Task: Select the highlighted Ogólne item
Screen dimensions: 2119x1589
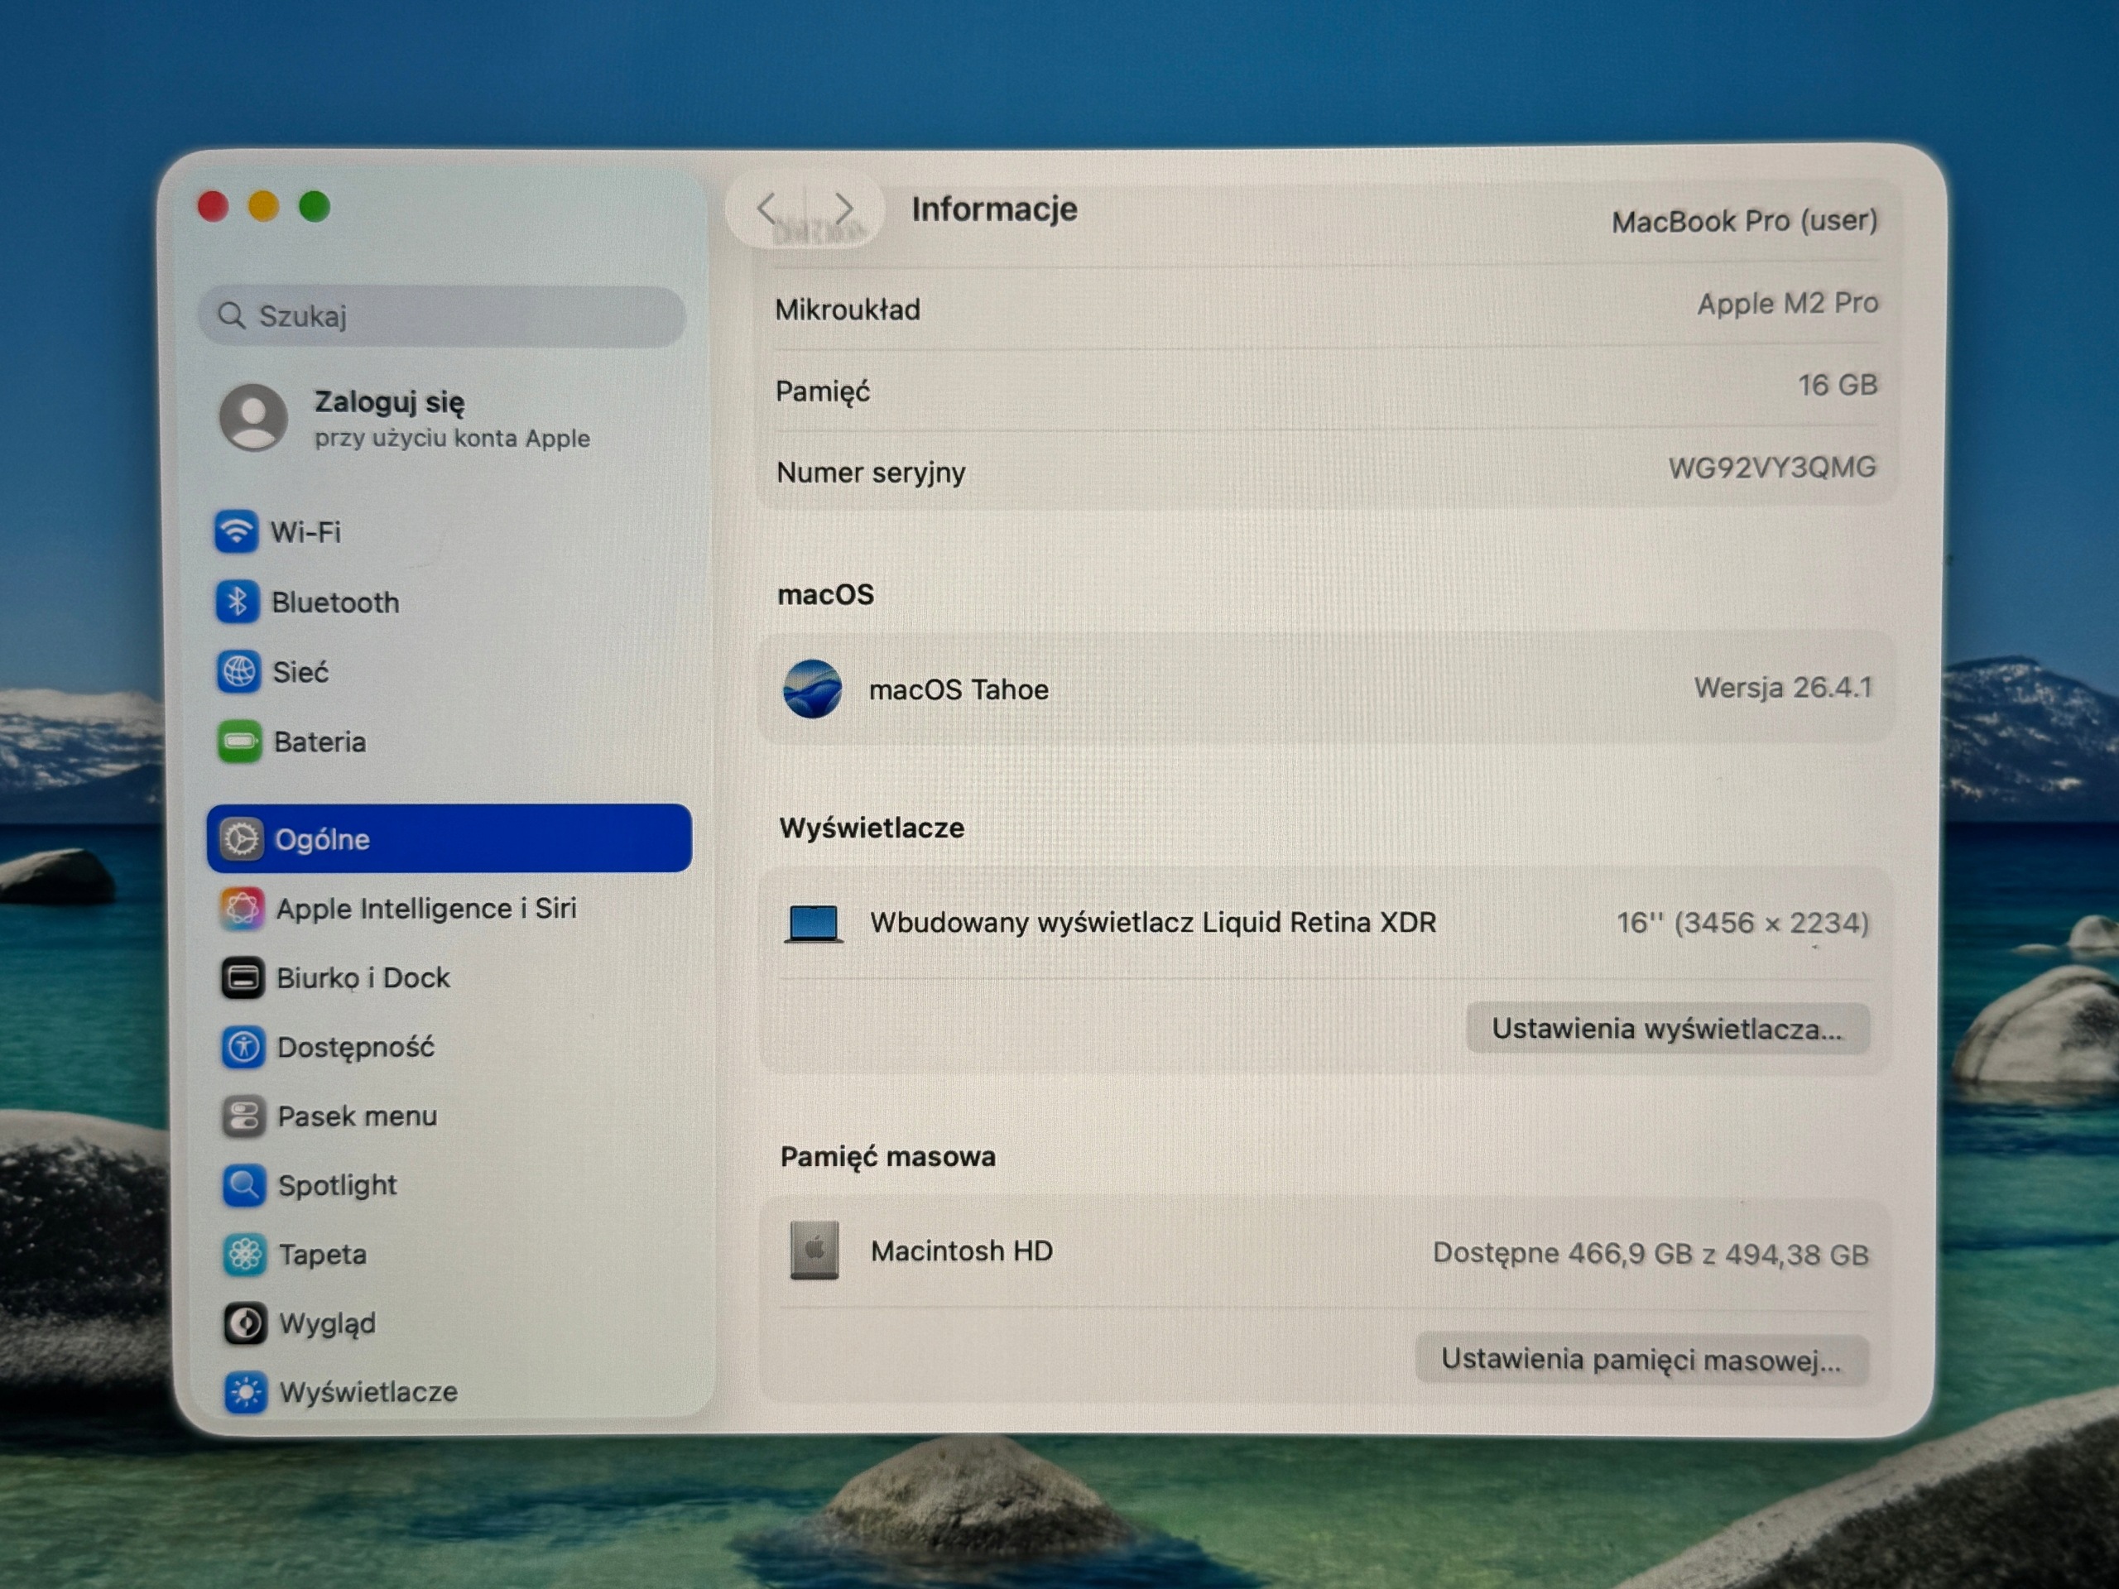Action: click(x=449, y=838)
